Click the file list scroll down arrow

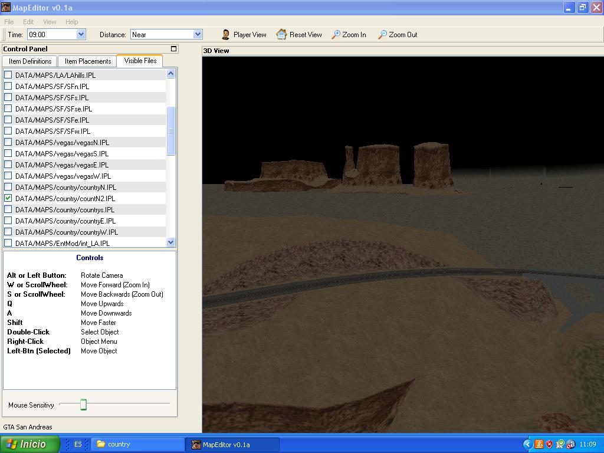(170, 242)
